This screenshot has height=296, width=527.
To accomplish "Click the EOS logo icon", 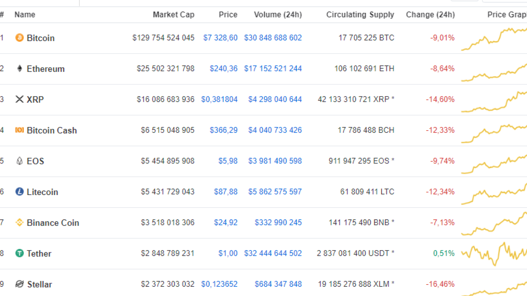I will [x=19, y=161].
